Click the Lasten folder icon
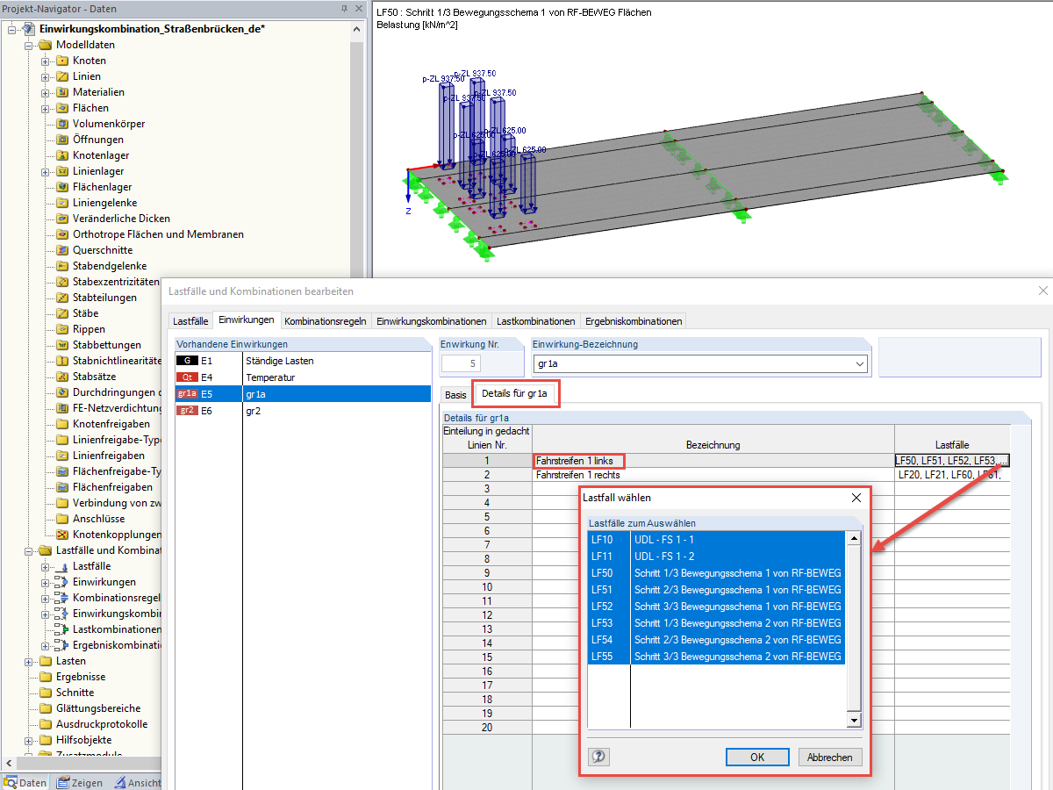 [46, 661]
